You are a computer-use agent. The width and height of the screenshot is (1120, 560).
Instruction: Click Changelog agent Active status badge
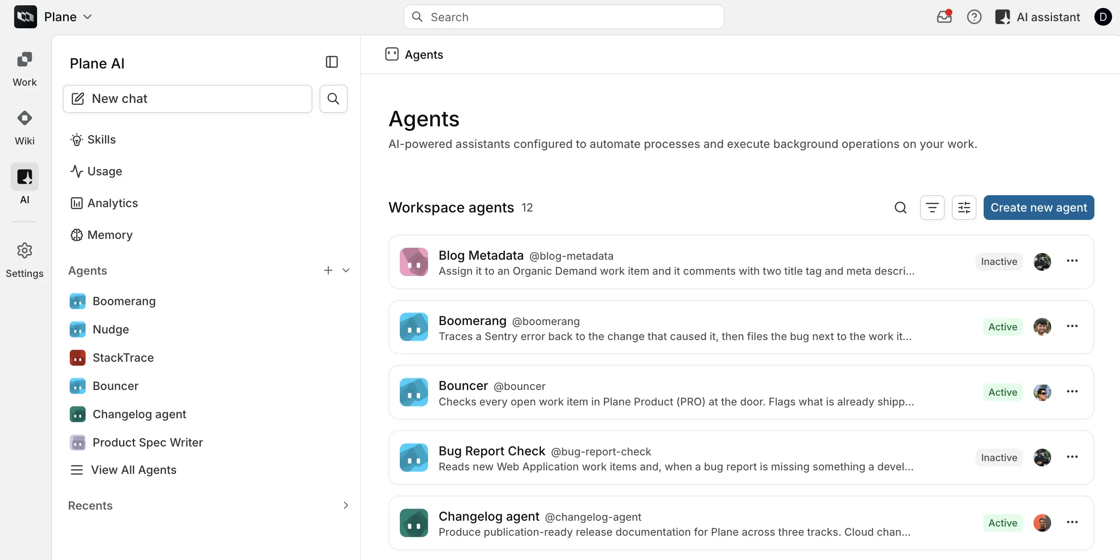[1003, 523]
